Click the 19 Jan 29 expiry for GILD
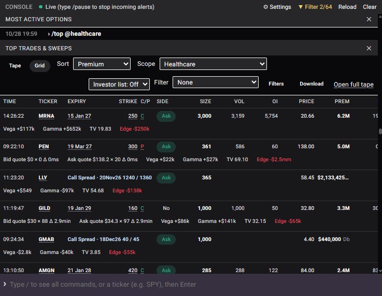382x296 pixels. (x=79, y=208)
